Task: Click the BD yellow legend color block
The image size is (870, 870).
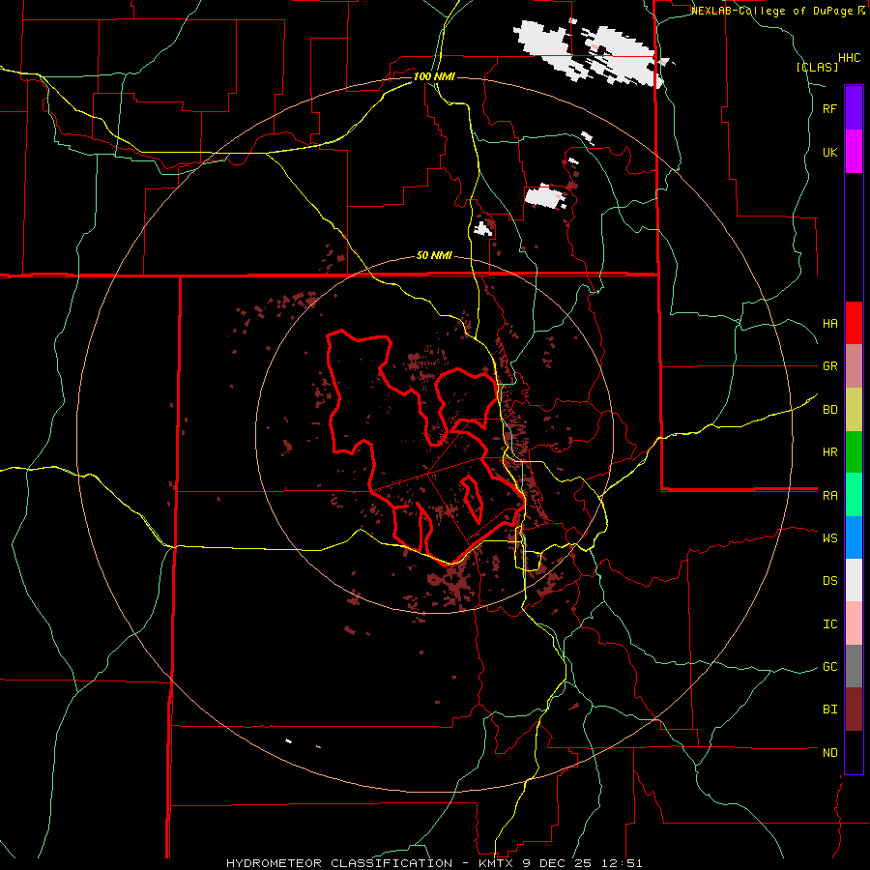Action: point(854,410)
